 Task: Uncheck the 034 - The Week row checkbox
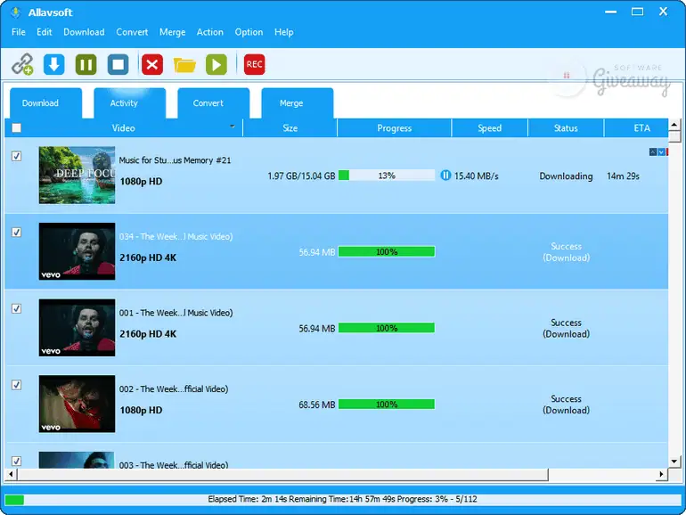(17, 233)
